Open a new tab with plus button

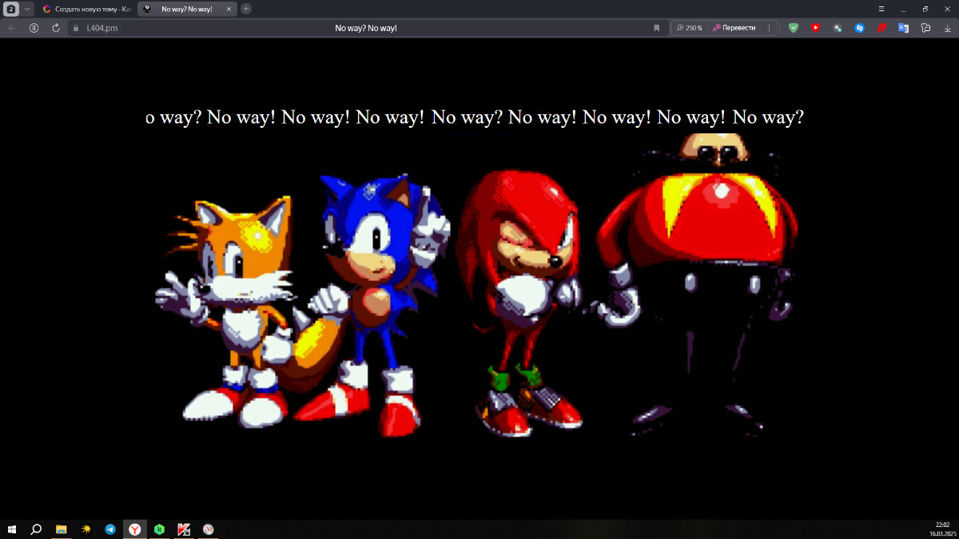246,9
